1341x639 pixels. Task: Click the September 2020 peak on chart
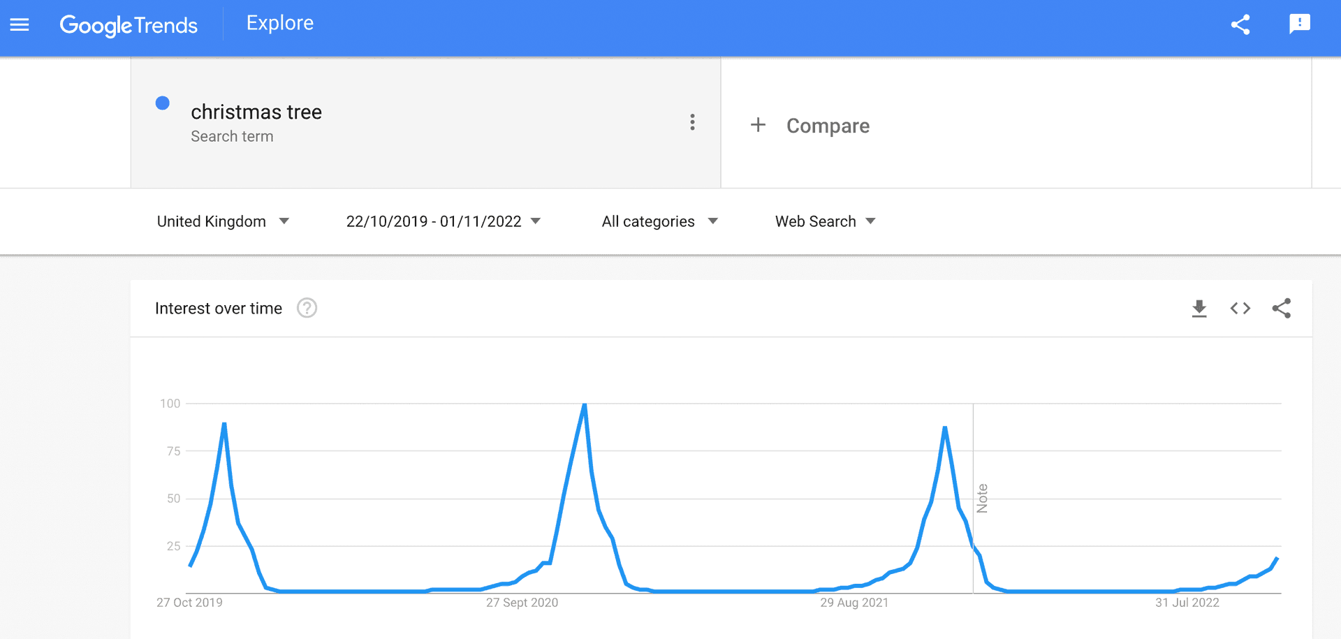pyautogui.click(x=585, y=405)
